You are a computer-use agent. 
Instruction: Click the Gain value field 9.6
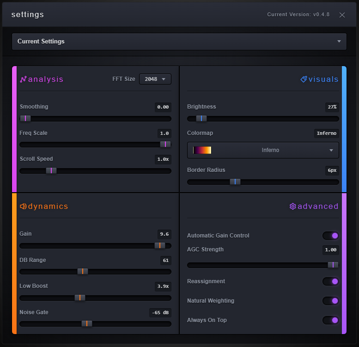[164, 234]
